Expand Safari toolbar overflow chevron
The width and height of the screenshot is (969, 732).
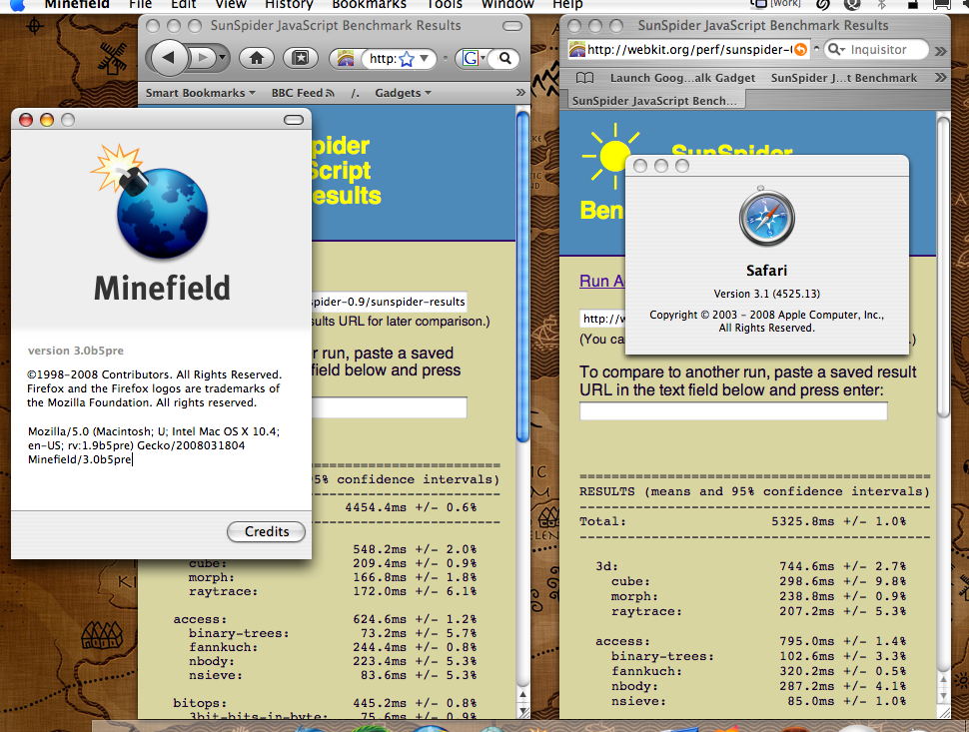941,51
